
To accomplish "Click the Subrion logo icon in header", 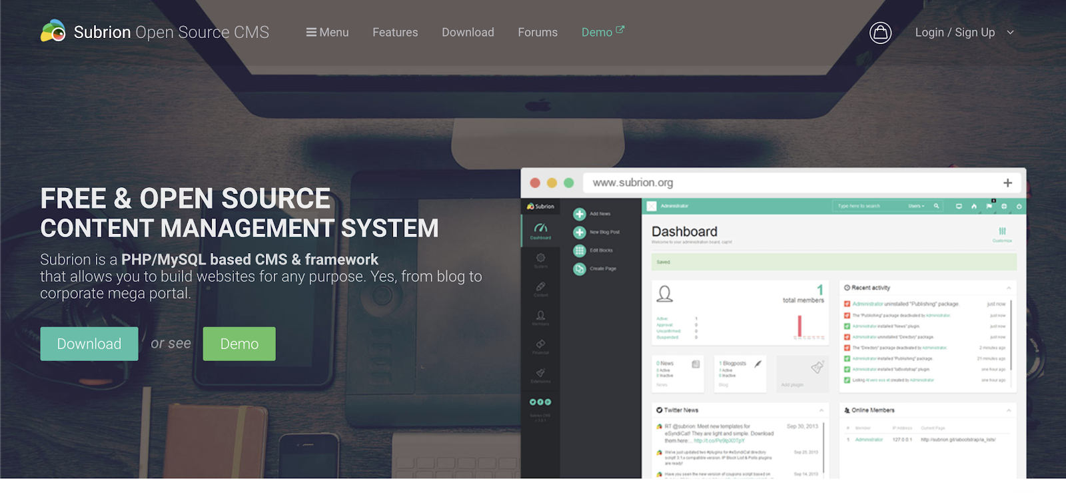I will tap(53, 31).
